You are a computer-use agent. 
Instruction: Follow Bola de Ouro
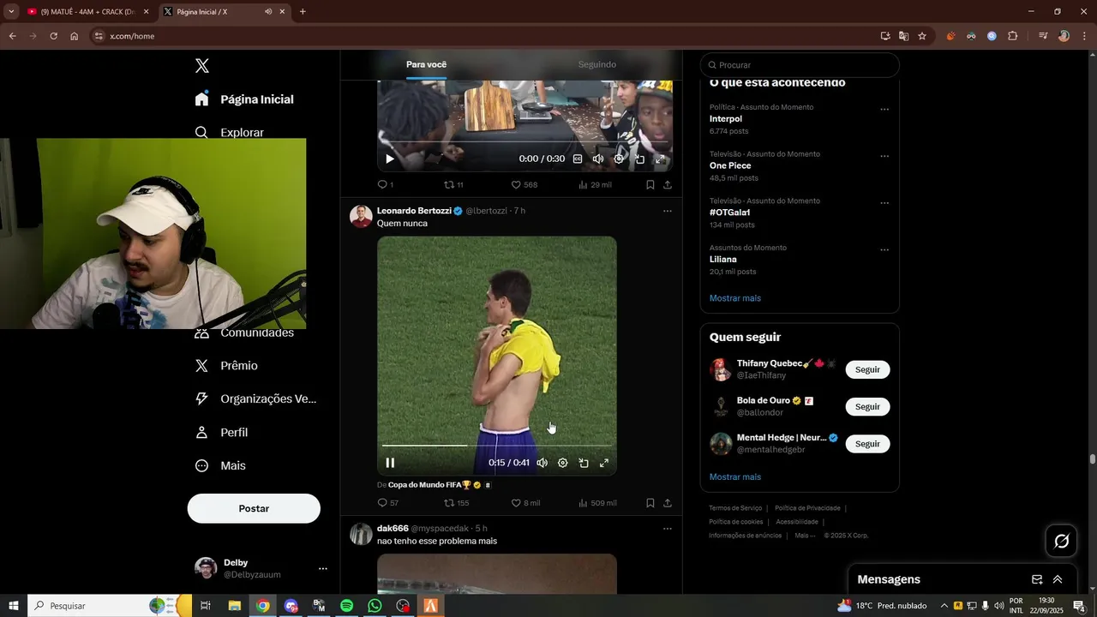coord(867,407)
